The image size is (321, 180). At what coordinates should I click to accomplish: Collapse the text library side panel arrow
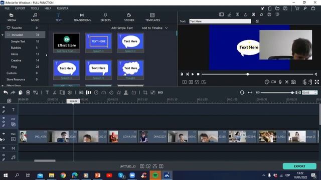point(47,55)
